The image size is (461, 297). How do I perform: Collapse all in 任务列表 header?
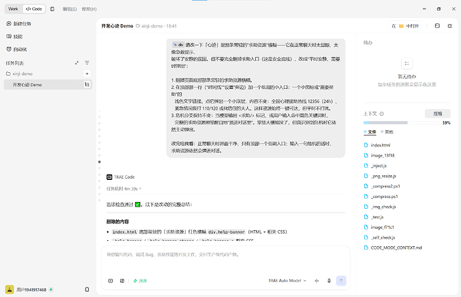(77, 63)
